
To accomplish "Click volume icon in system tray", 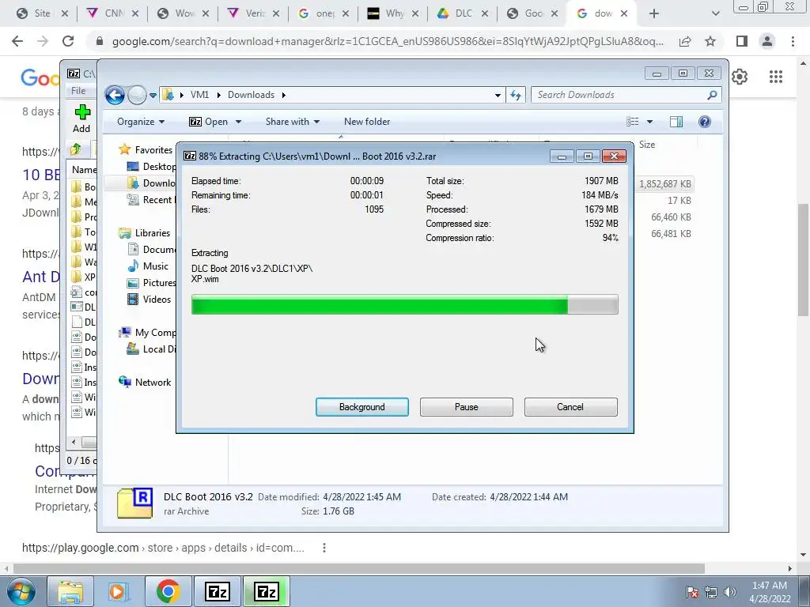I will tap(730, 591).
